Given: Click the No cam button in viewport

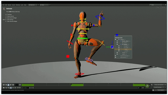Looking at the screenshot, I should click(164, 7).
